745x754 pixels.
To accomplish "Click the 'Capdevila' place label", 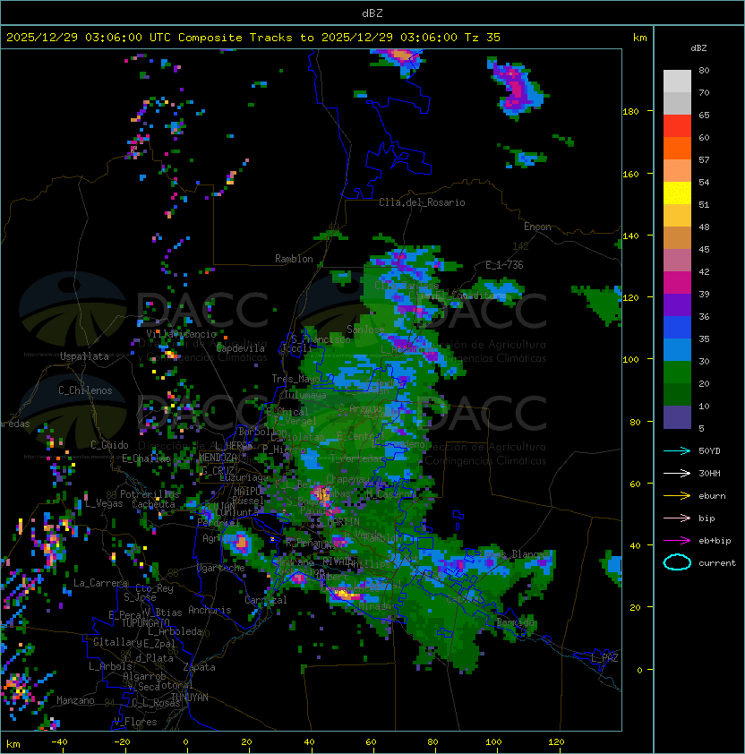I will [241, 348].
